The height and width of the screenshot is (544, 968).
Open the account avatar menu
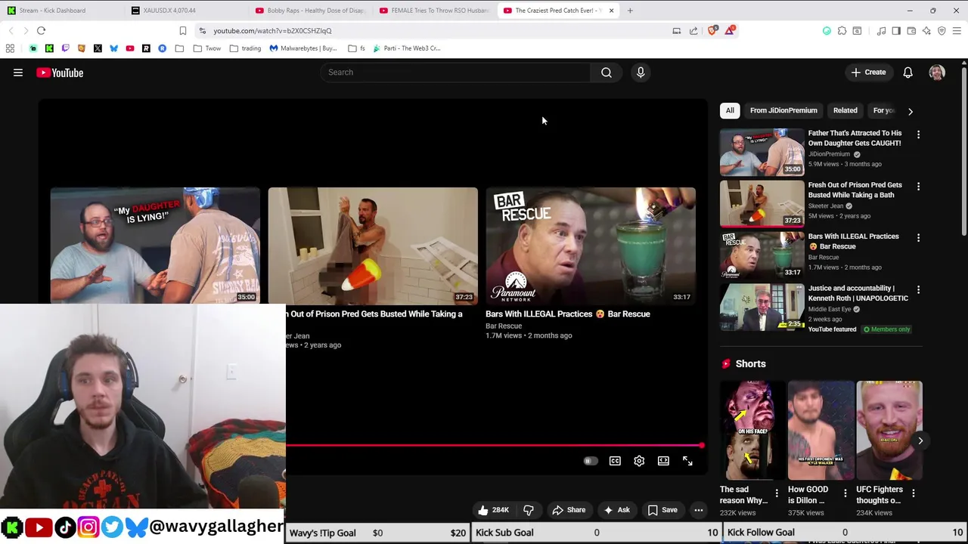tap(937, 73)
